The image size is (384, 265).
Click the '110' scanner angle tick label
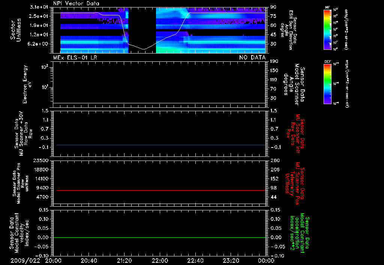[274, 80]
